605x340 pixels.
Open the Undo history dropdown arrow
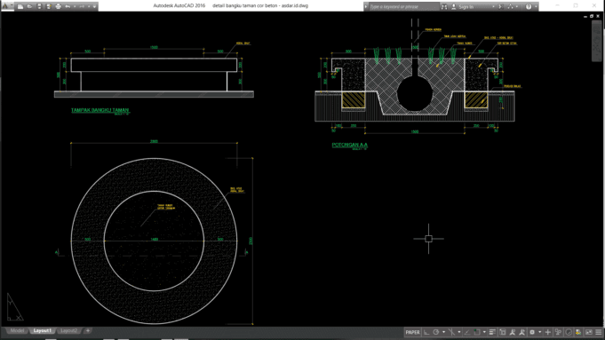click(75, 6)
